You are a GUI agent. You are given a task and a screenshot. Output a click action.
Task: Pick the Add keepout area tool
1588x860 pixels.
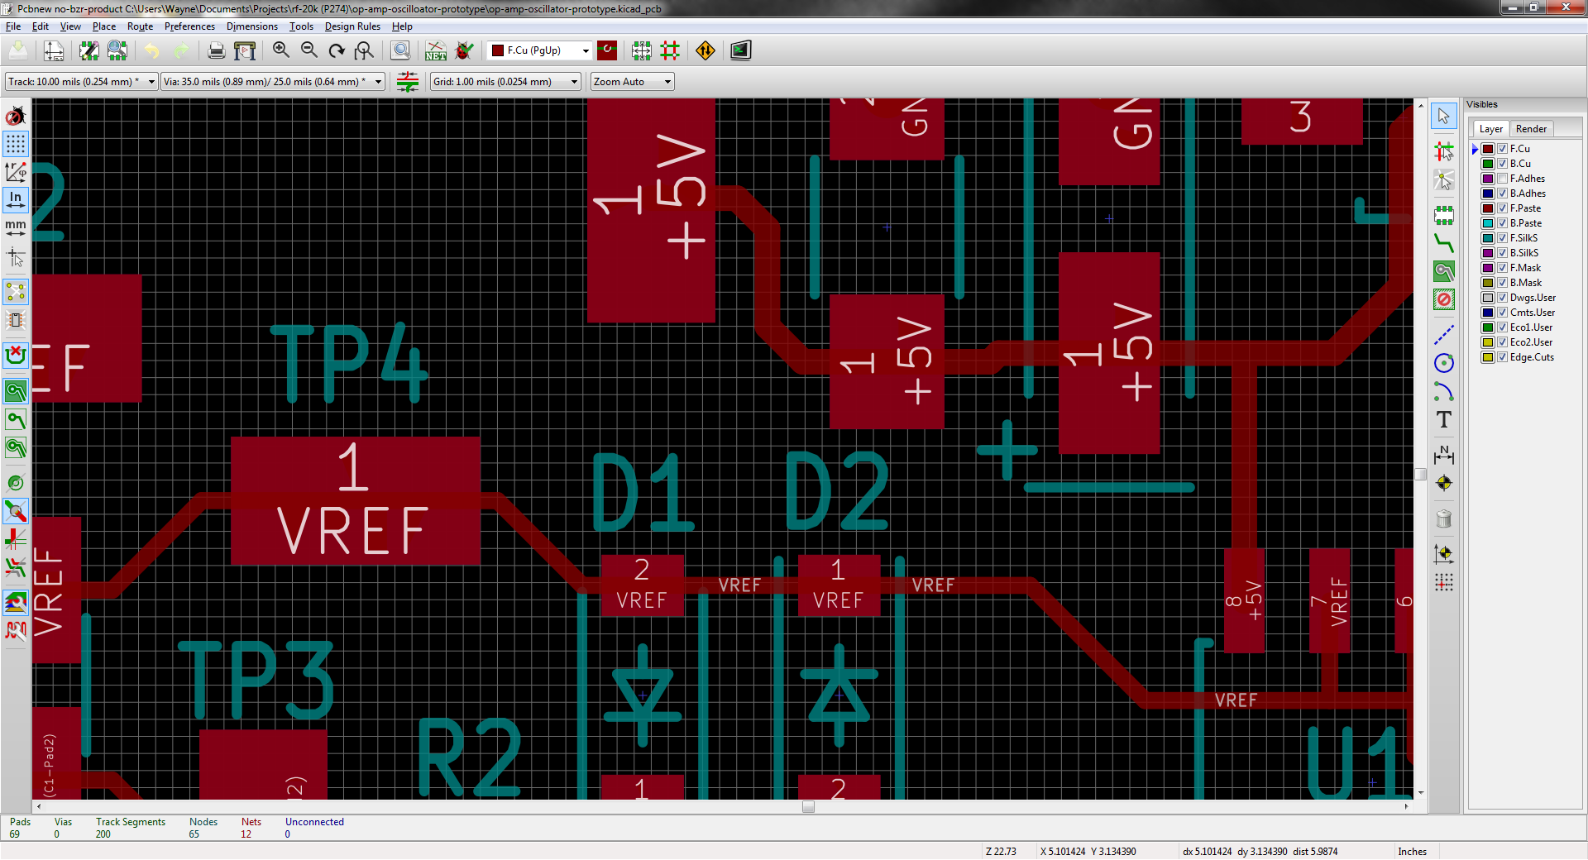click(x=1444, y=299)
